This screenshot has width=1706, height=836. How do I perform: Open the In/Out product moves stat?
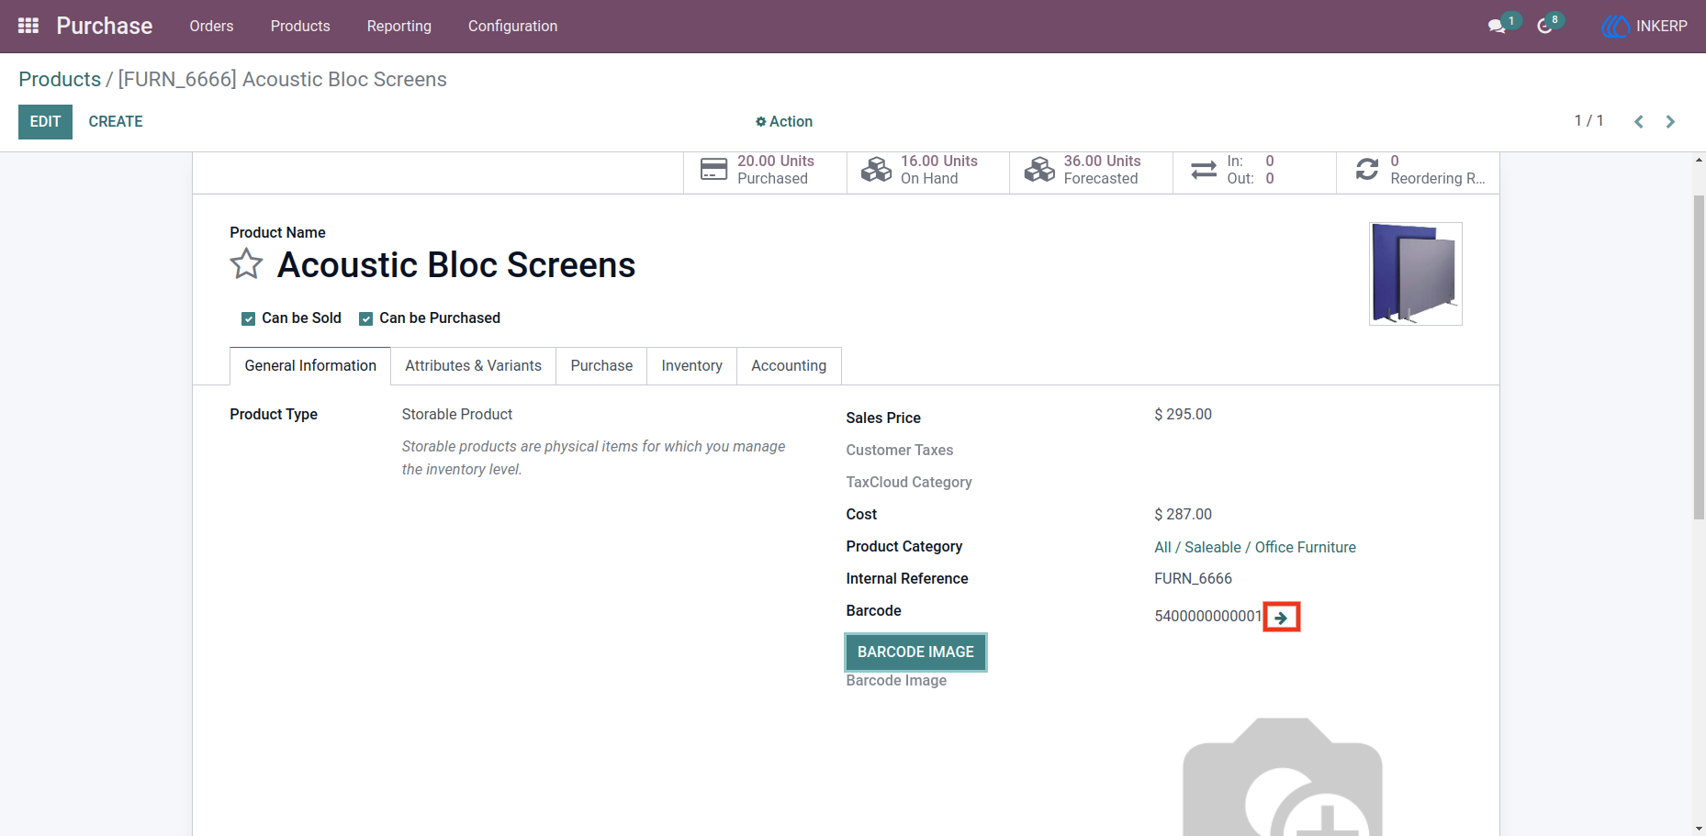pos(1254,171)
